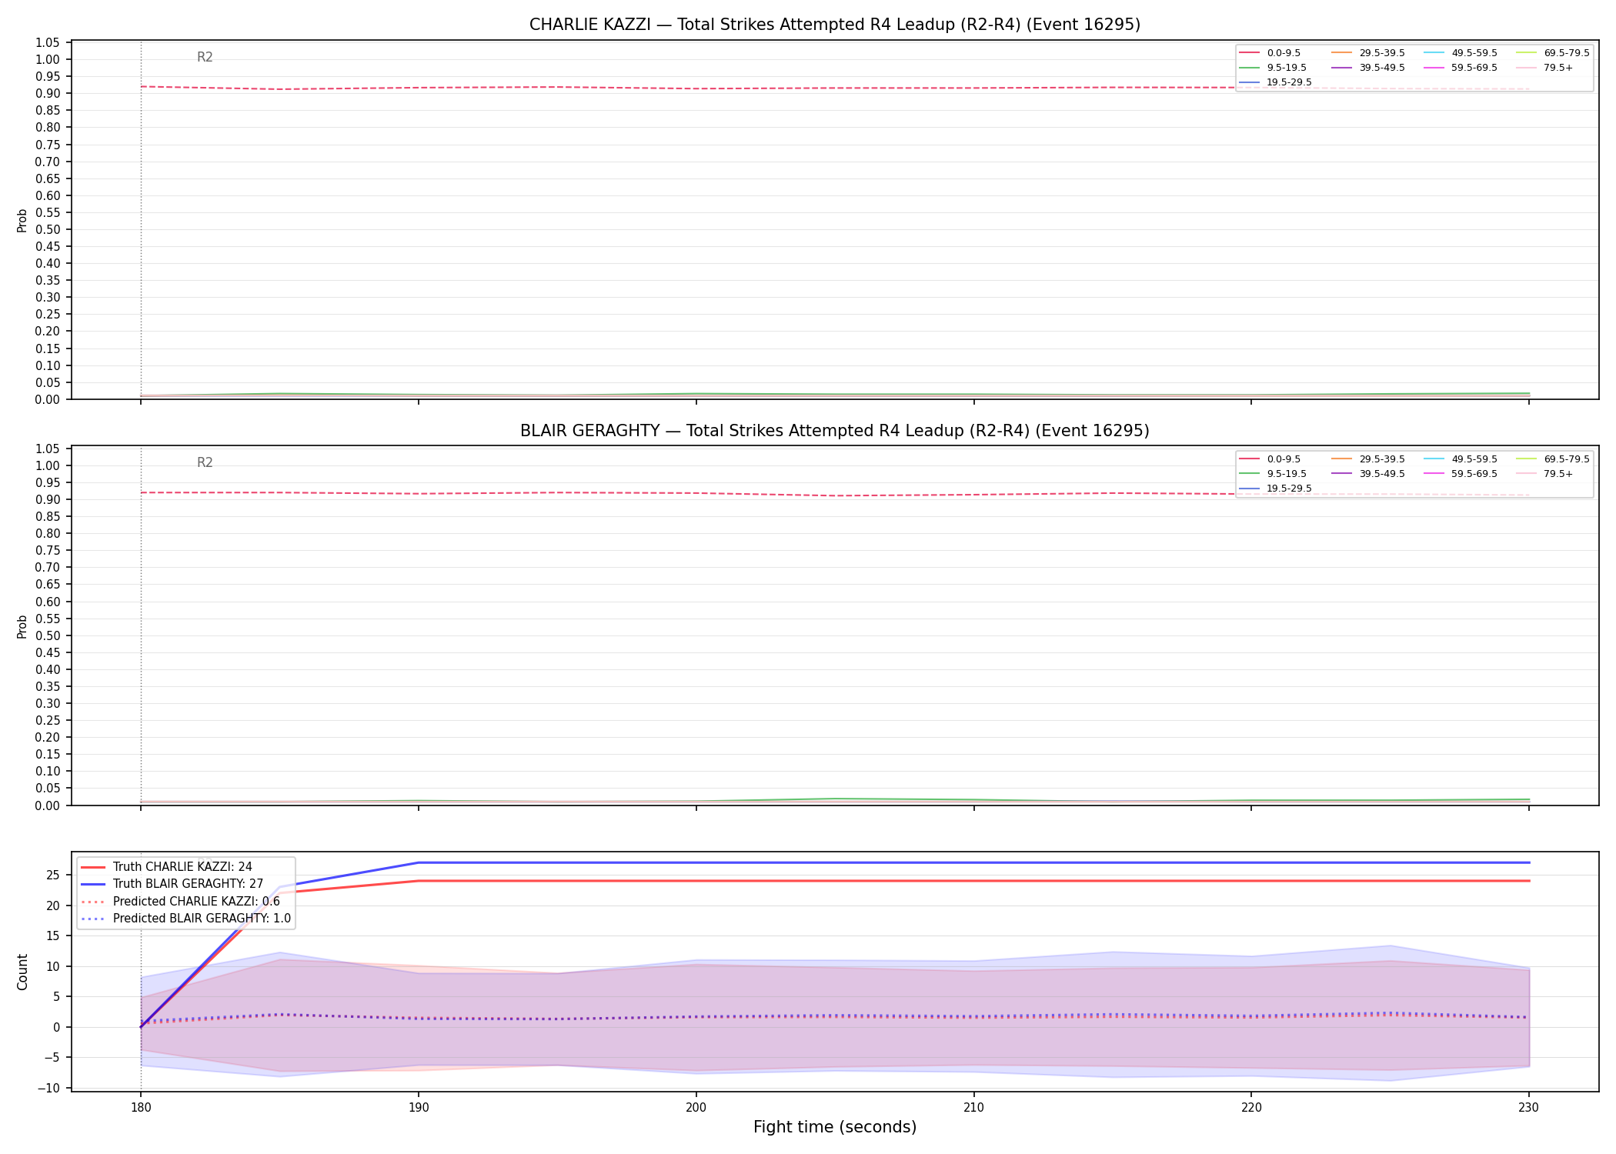Click the 220 tick on the x-axis

click(1251, 1108)
